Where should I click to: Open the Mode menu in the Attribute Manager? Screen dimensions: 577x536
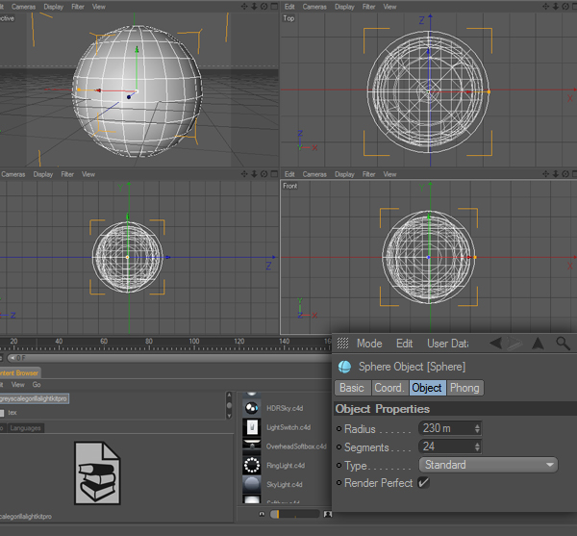[369, 344]
